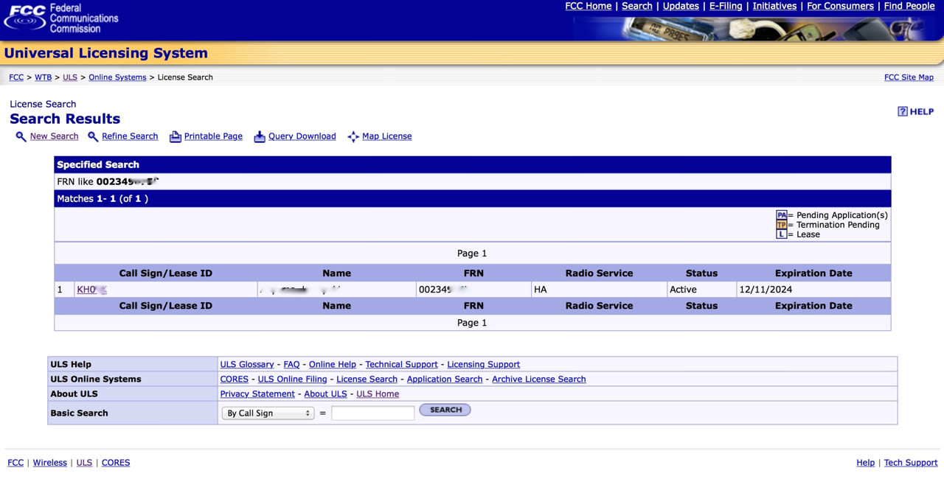This screenshot has height=479, width=944.
Task: Click the FCC breadcrumb link
Action: pyautogui.click(x=16, y=77)
